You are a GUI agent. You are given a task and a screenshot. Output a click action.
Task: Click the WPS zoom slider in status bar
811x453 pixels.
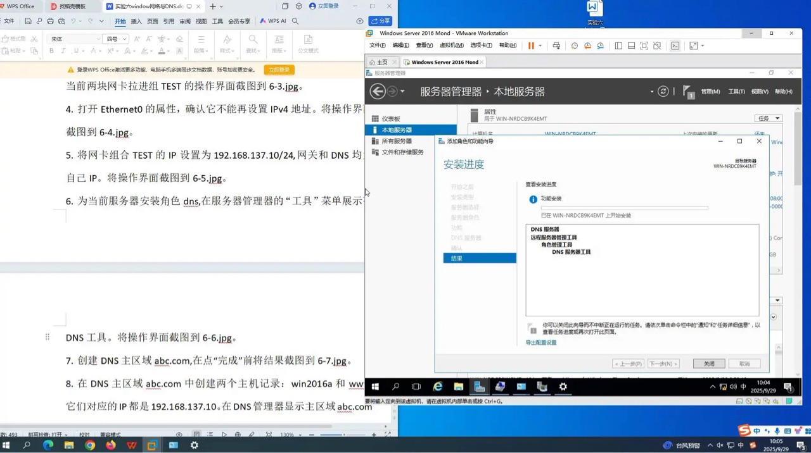click(x=342, y=435)
